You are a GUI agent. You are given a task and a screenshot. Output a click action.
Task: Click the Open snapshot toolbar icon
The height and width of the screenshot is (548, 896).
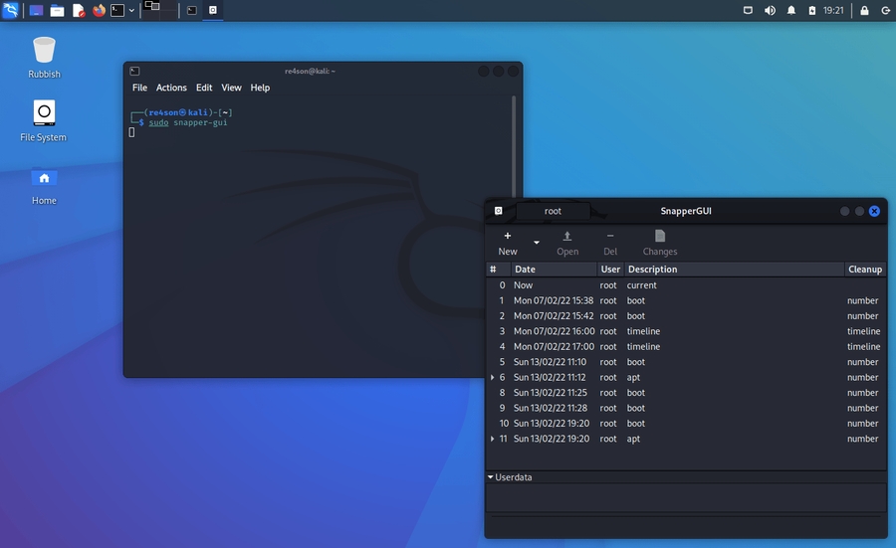point(567,242)
